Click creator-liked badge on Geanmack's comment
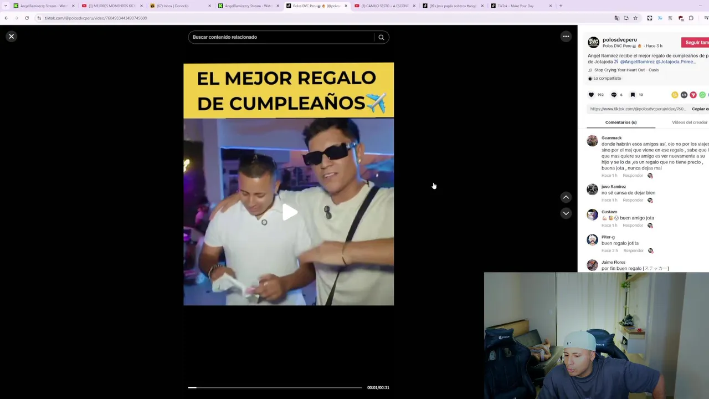The height and width of the screenshot is (399, 709). (650, 176)
